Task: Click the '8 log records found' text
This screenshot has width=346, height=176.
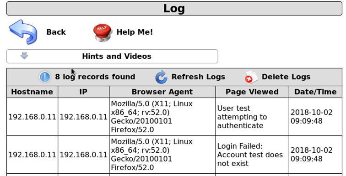Action: pyautogui.click(x=95, y=77)
